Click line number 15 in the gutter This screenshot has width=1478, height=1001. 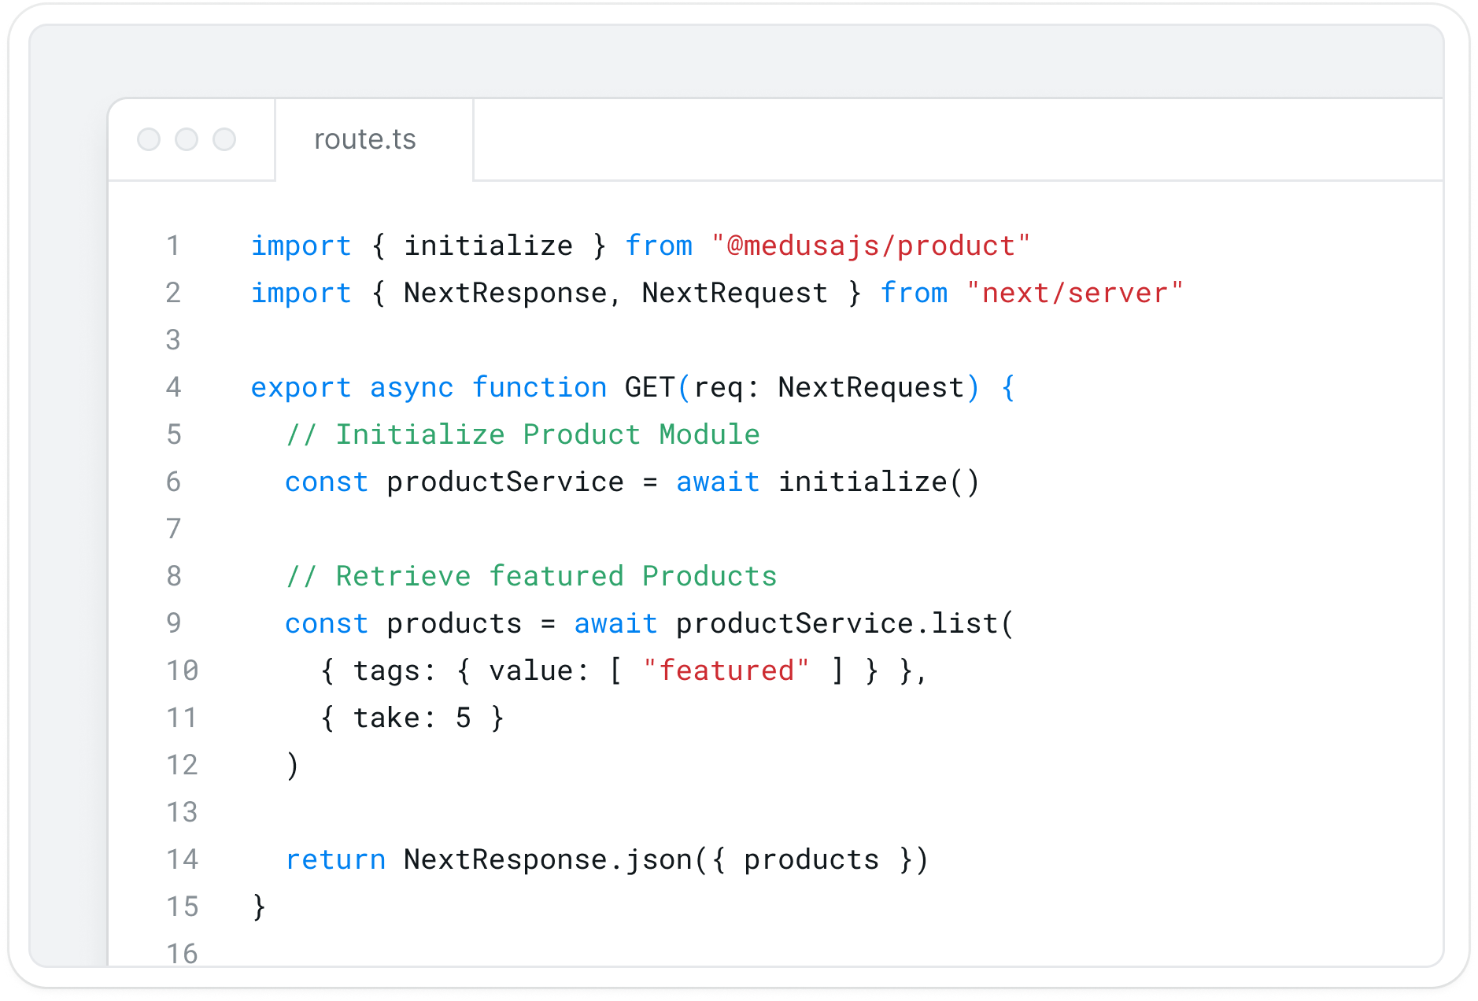(182, 907)
